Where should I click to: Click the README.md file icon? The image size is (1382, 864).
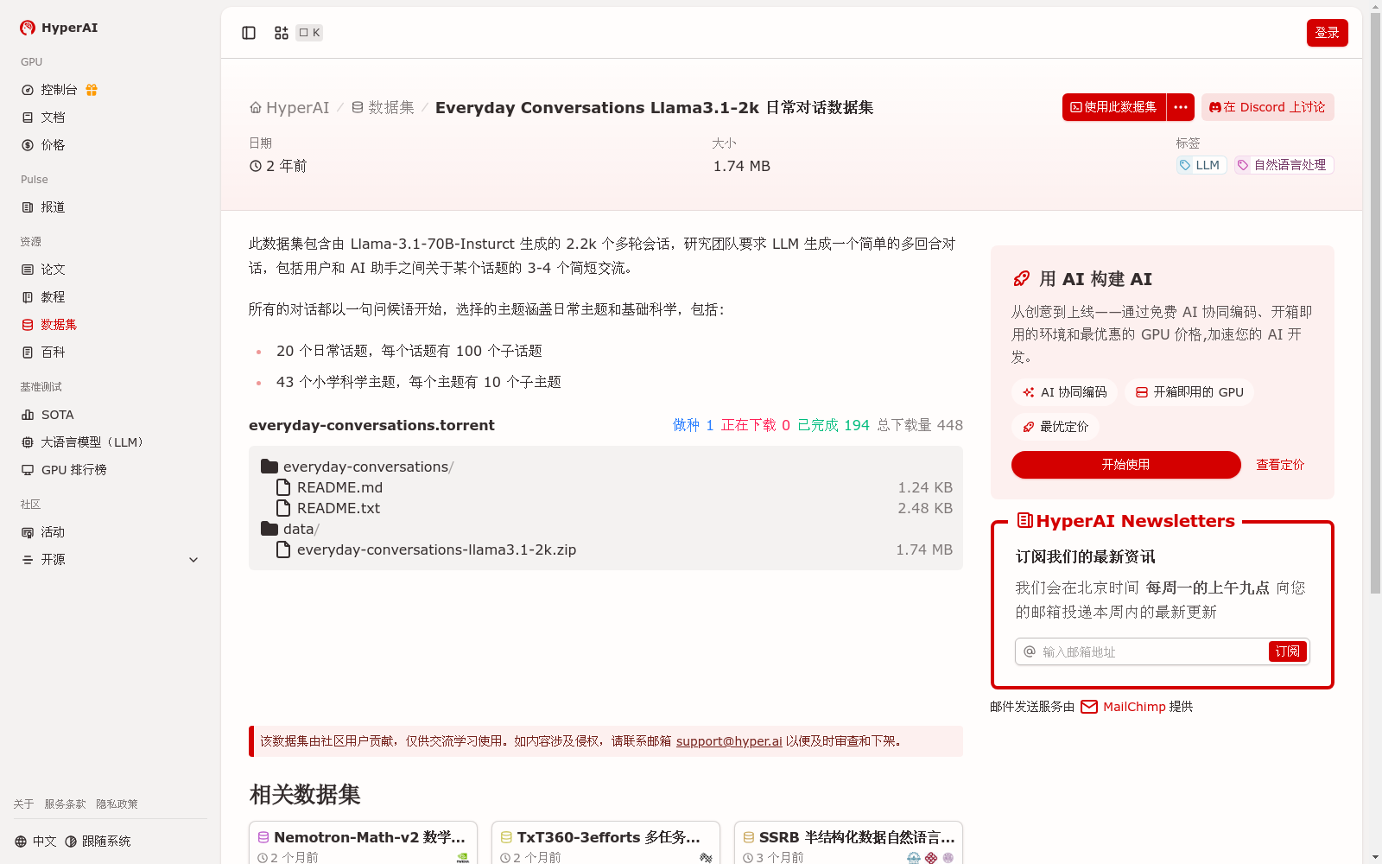tap(282, 487)
